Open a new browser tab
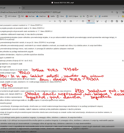Image resolution: width=124 pixels, height=133 pixels. 24,8
